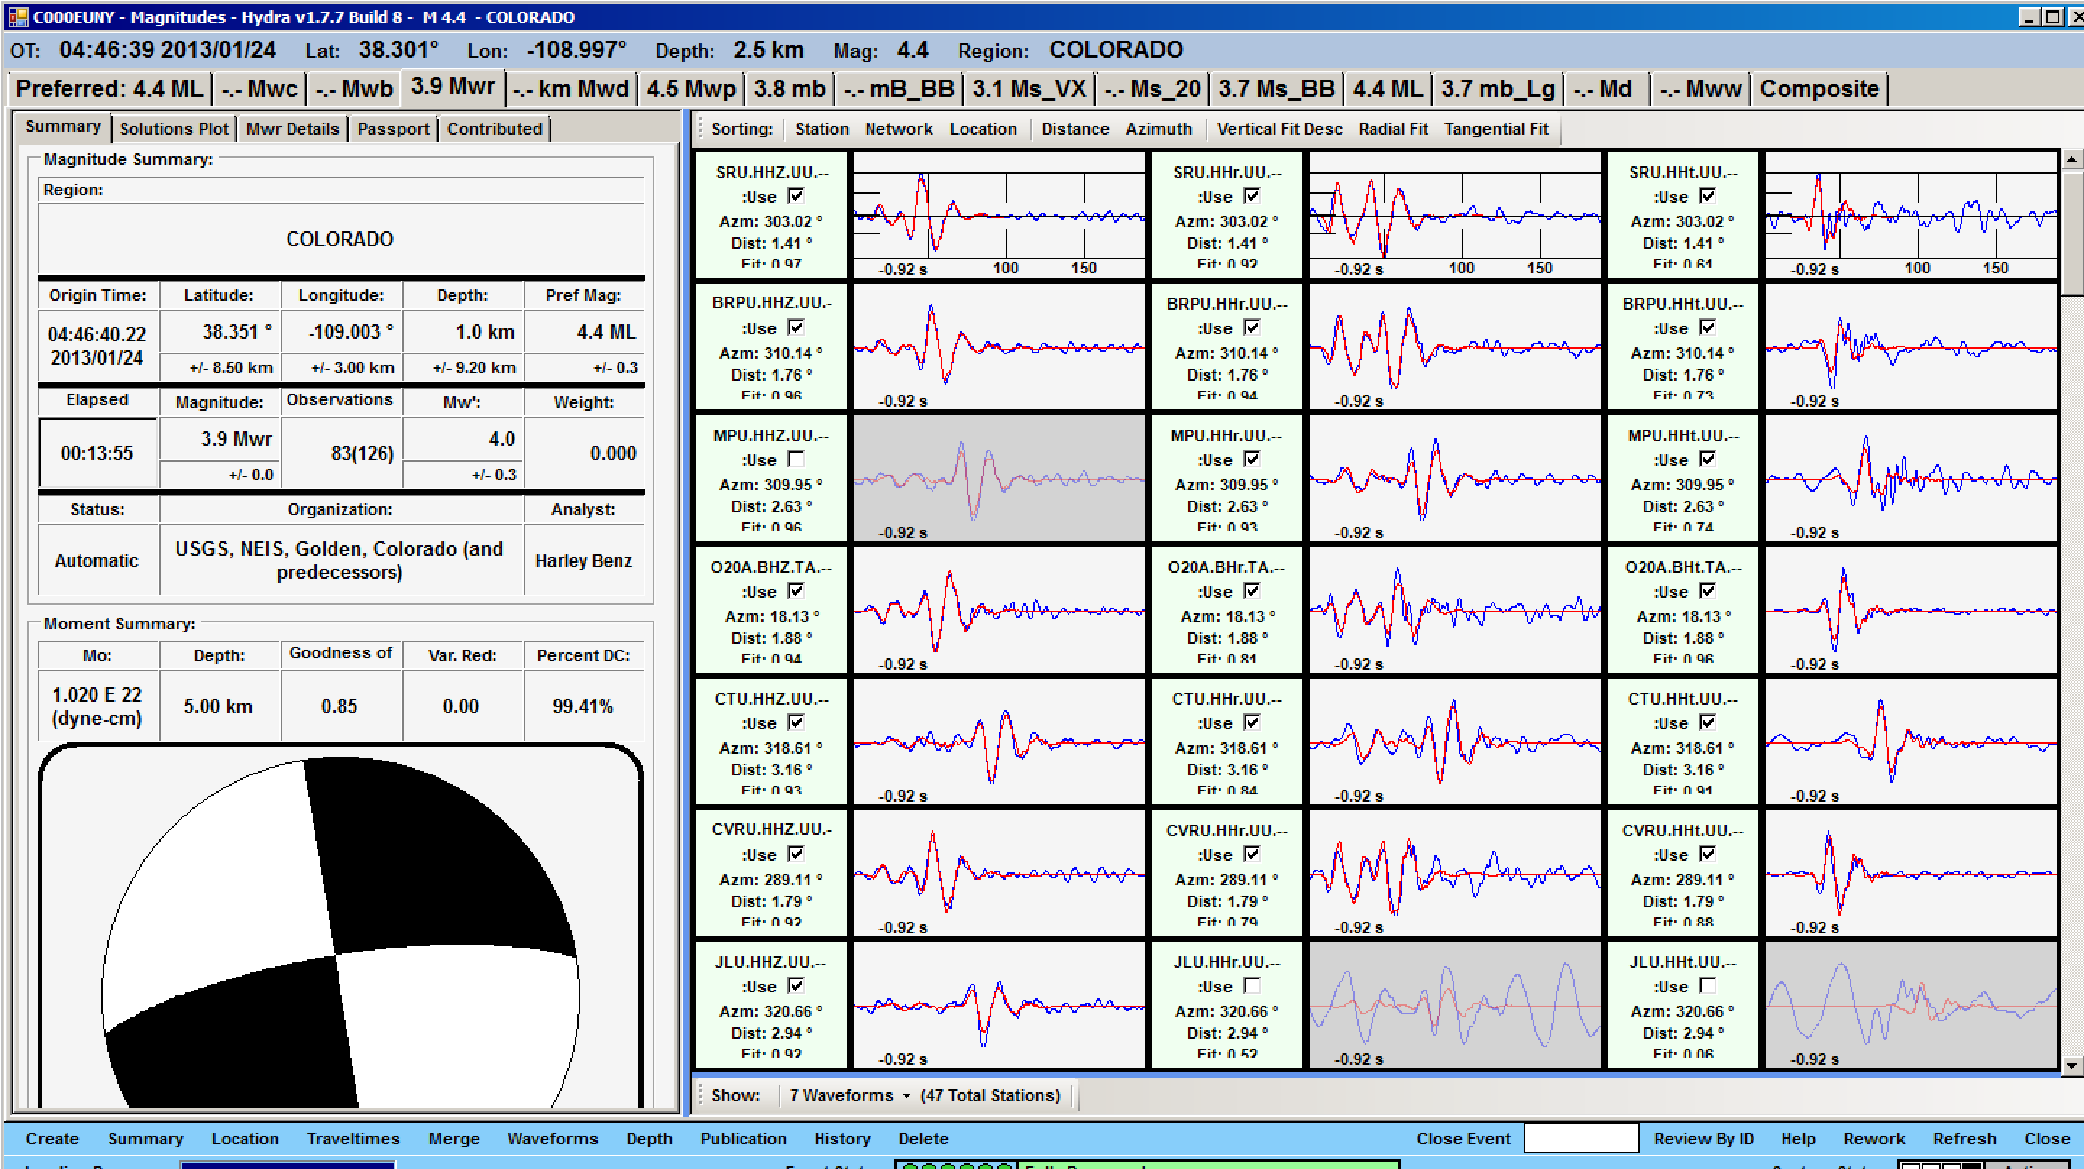Viewport: 2084px width, 1169px height.
Task: Select the Summary tab
Action: [63, 127]
